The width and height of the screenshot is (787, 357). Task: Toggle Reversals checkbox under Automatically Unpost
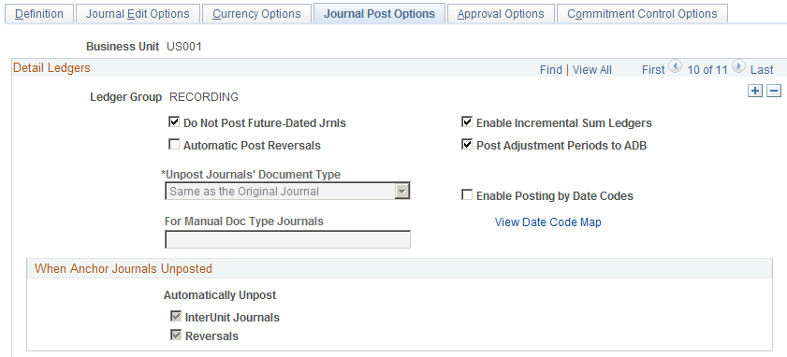(x=176, y=336)
